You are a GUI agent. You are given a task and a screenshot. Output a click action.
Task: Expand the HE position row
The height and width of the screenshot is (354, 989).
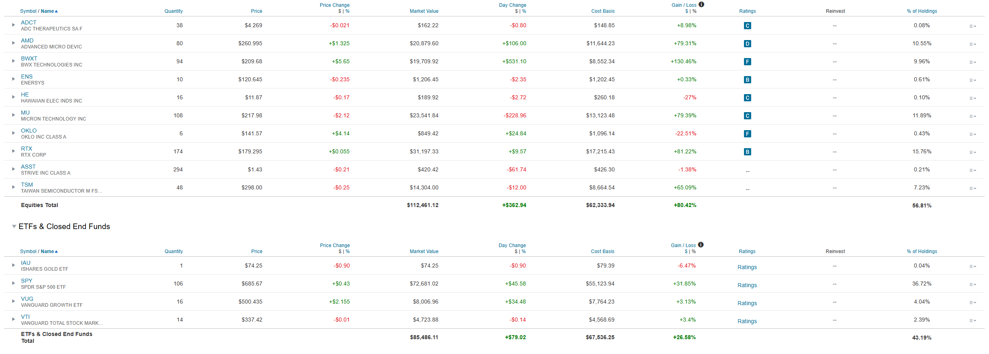[x=13, y=97]
